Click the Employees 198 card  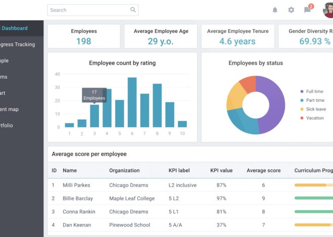click(x=84, y=36)
